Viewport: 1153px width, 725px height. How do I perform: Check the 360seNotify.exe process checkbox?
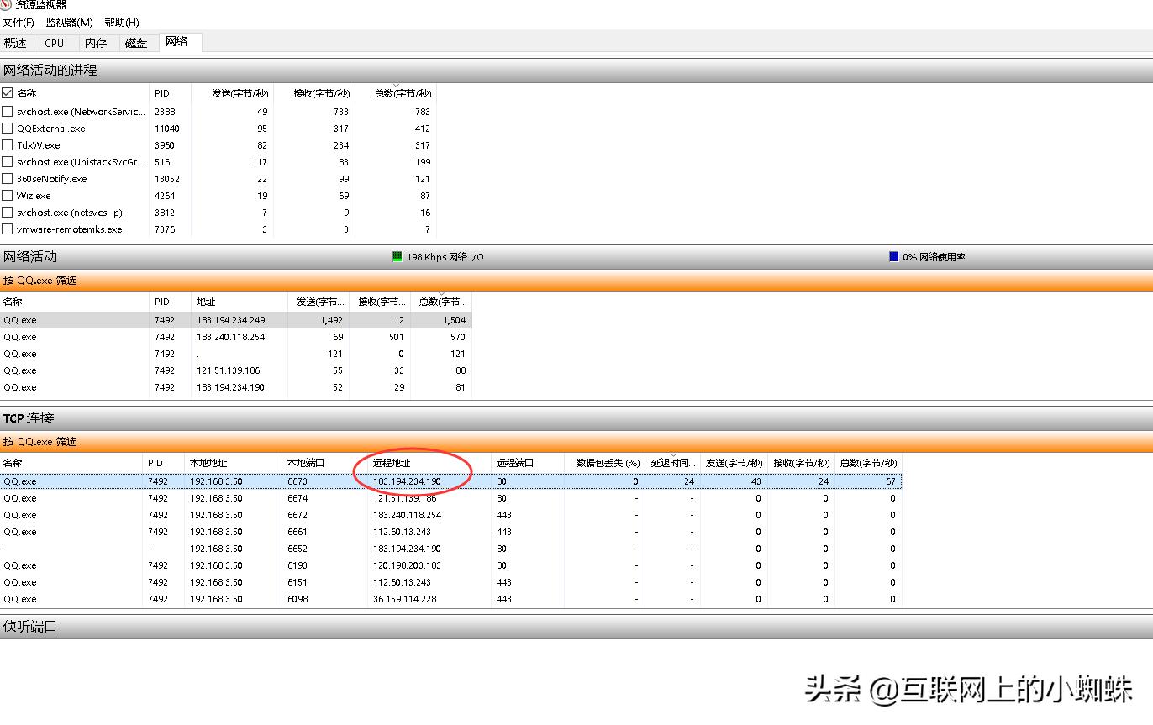pos(8,179)
